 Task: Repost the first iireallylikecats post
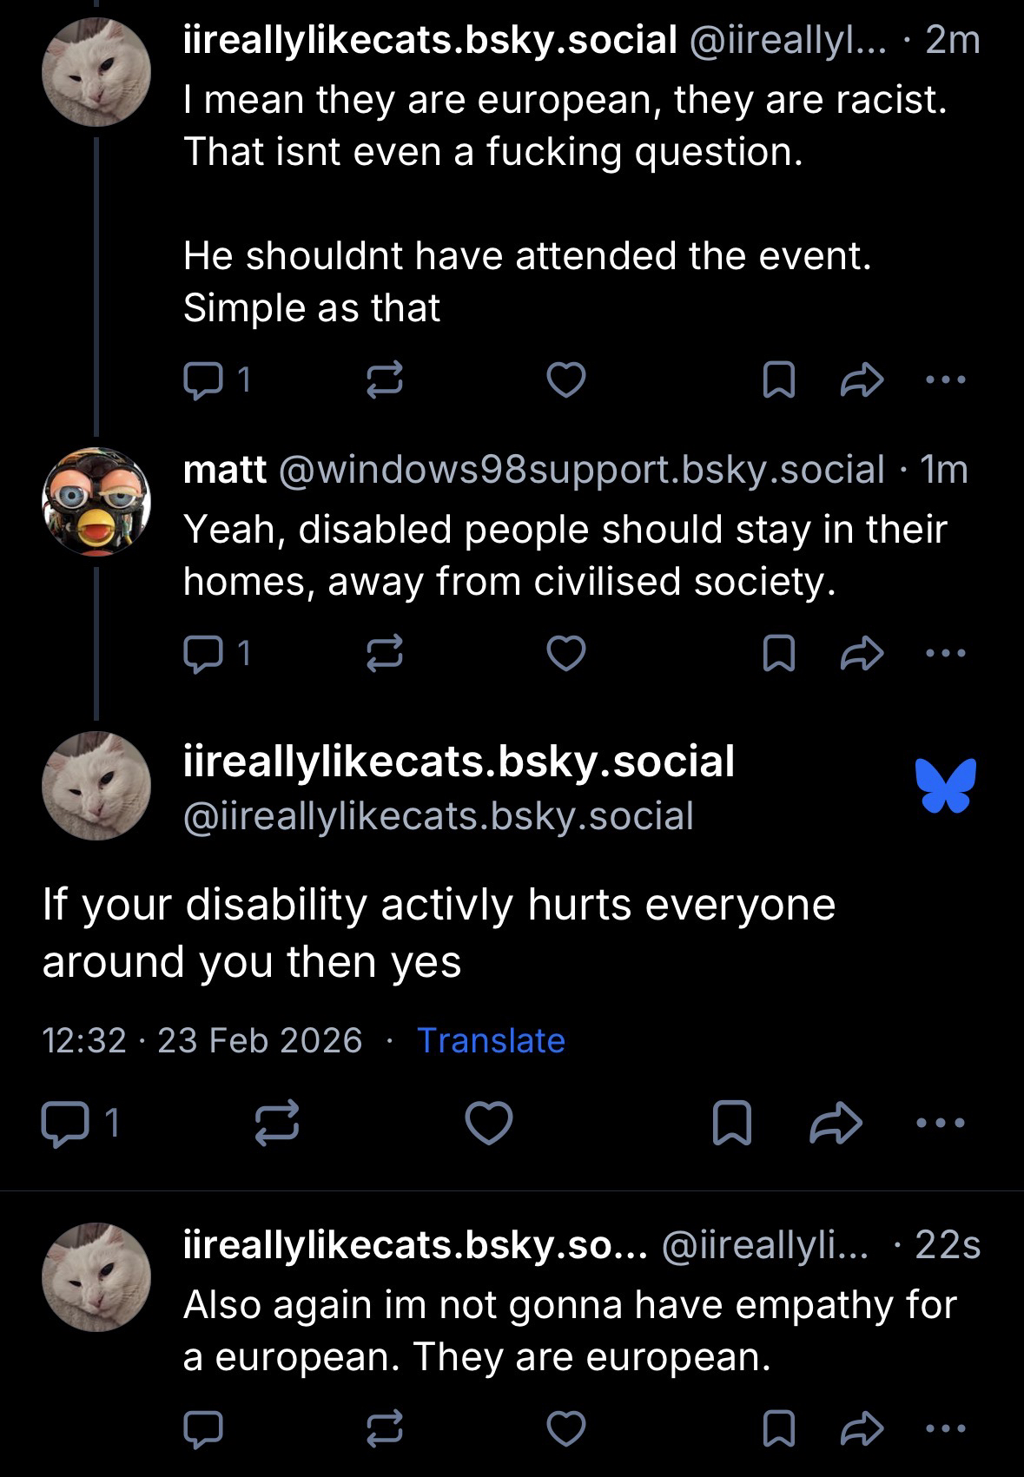pos(385,380)
